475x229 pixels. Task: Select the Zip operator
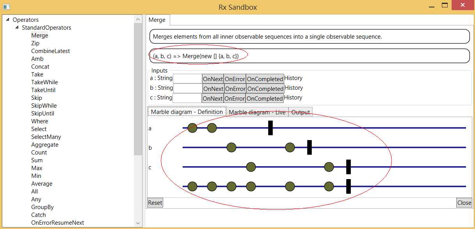[35, 43]
